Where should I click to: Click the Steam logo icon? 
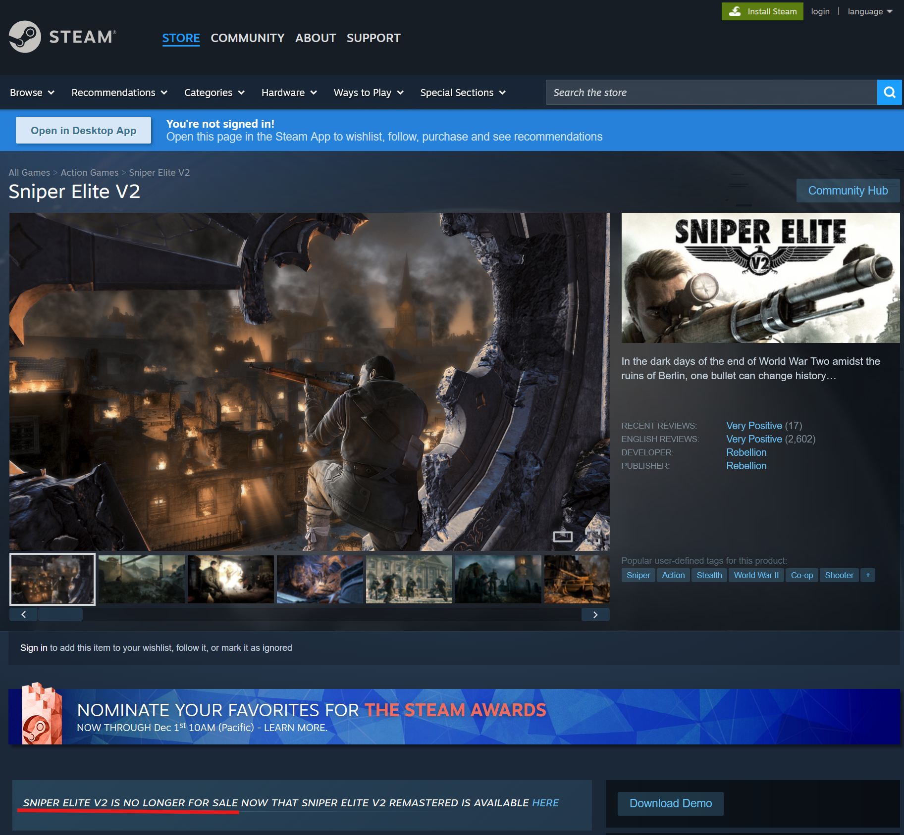[x=25, y=37]
